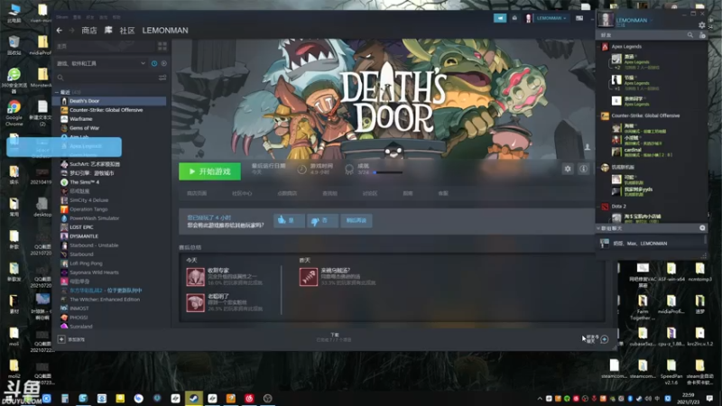Open friends and chat plus icon
The width and height of the screenshot is (722, 406).
tap(605, 339)
